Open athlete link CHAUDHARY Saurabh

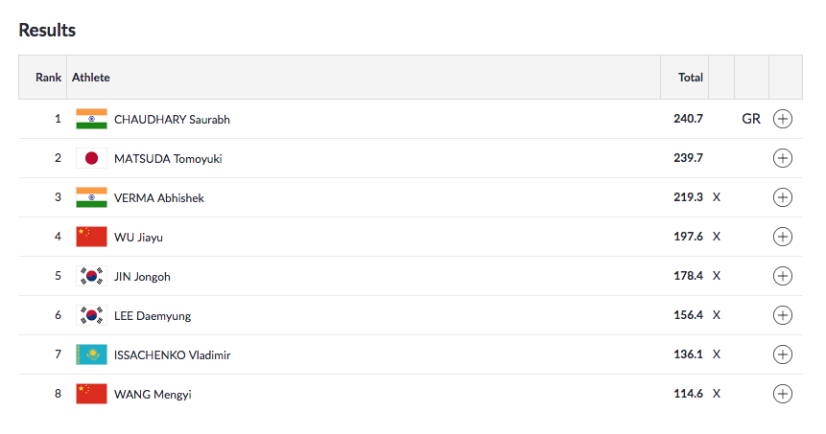click(x=172, y=120)
